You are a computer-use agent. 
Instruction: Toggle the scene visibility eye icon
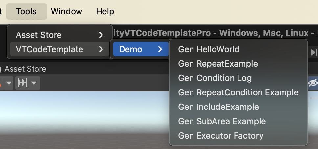pos(313,83)
